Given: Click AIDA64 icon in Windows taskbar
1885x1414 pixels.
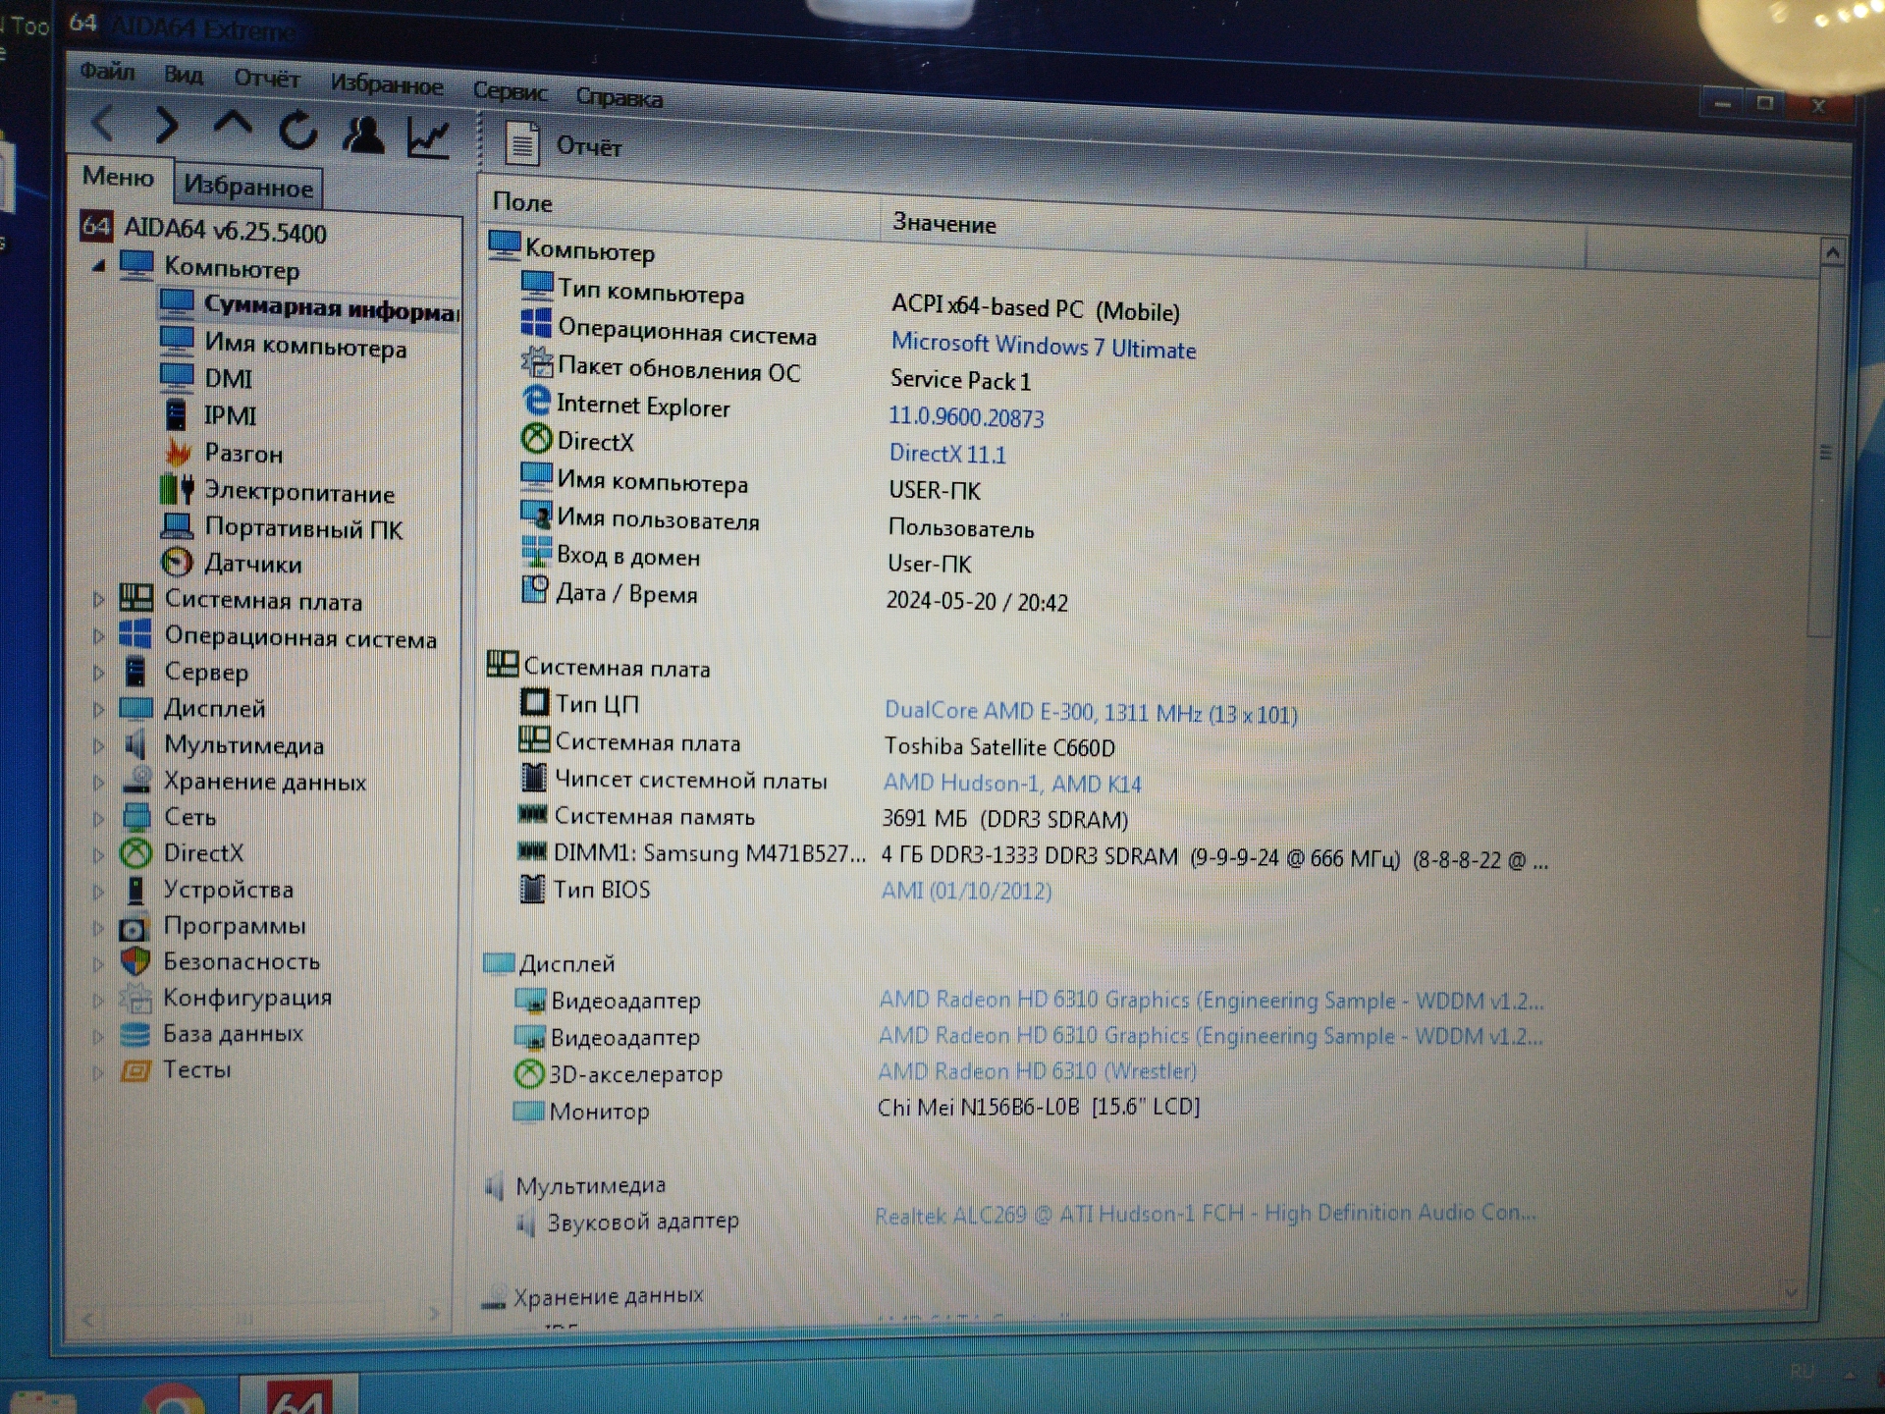Looking at the screenshot, I should point(299,1396).
